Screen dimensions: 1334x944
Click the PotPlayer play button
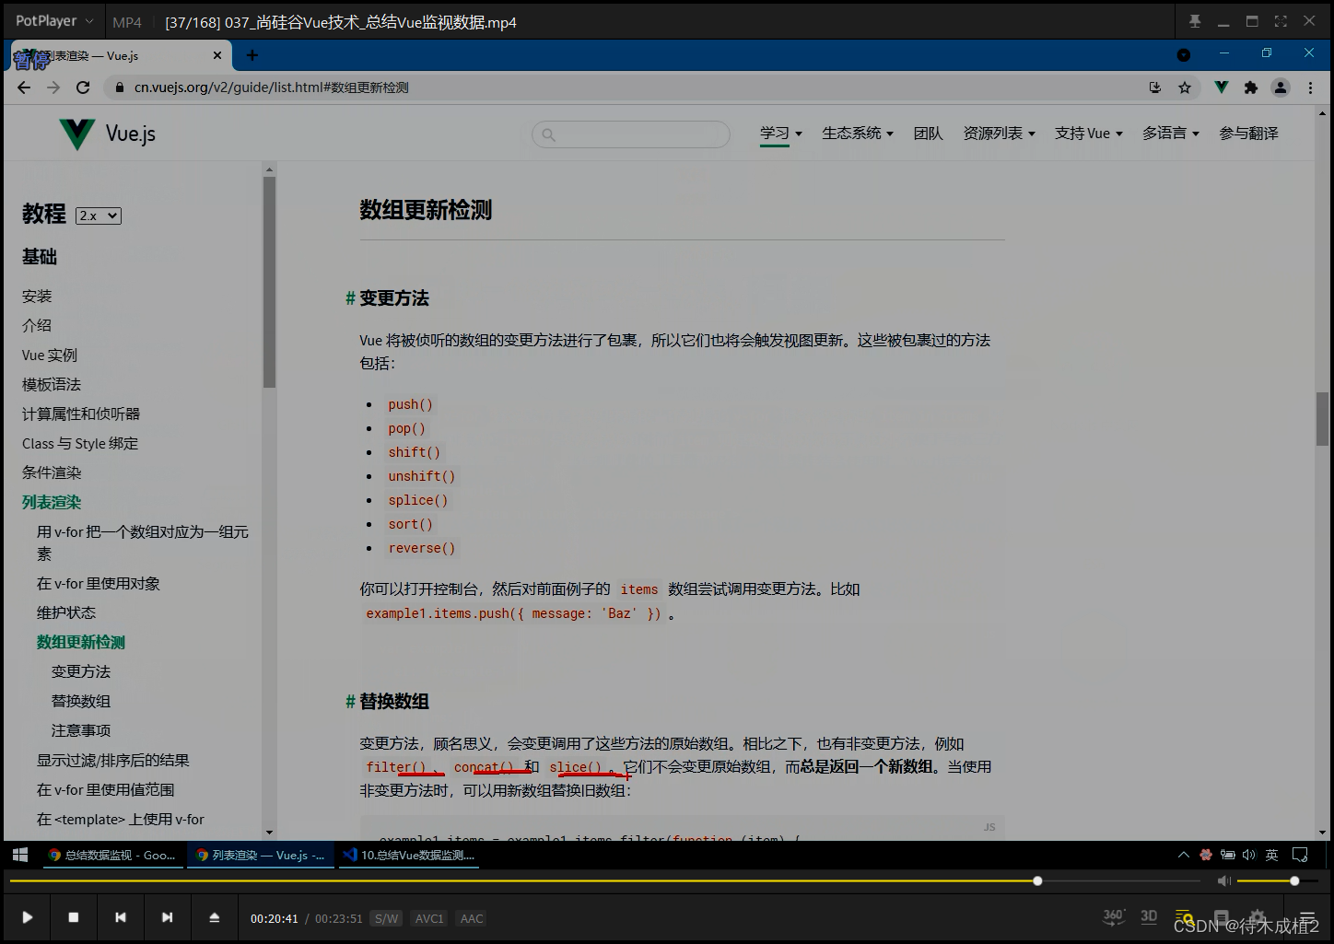[28, 917]
